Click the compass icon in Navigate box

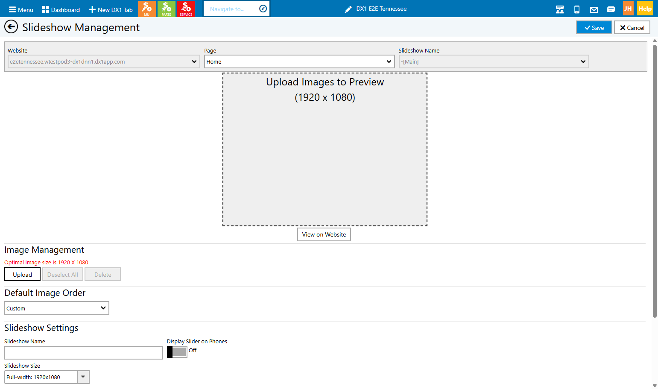tap(263, 9)
